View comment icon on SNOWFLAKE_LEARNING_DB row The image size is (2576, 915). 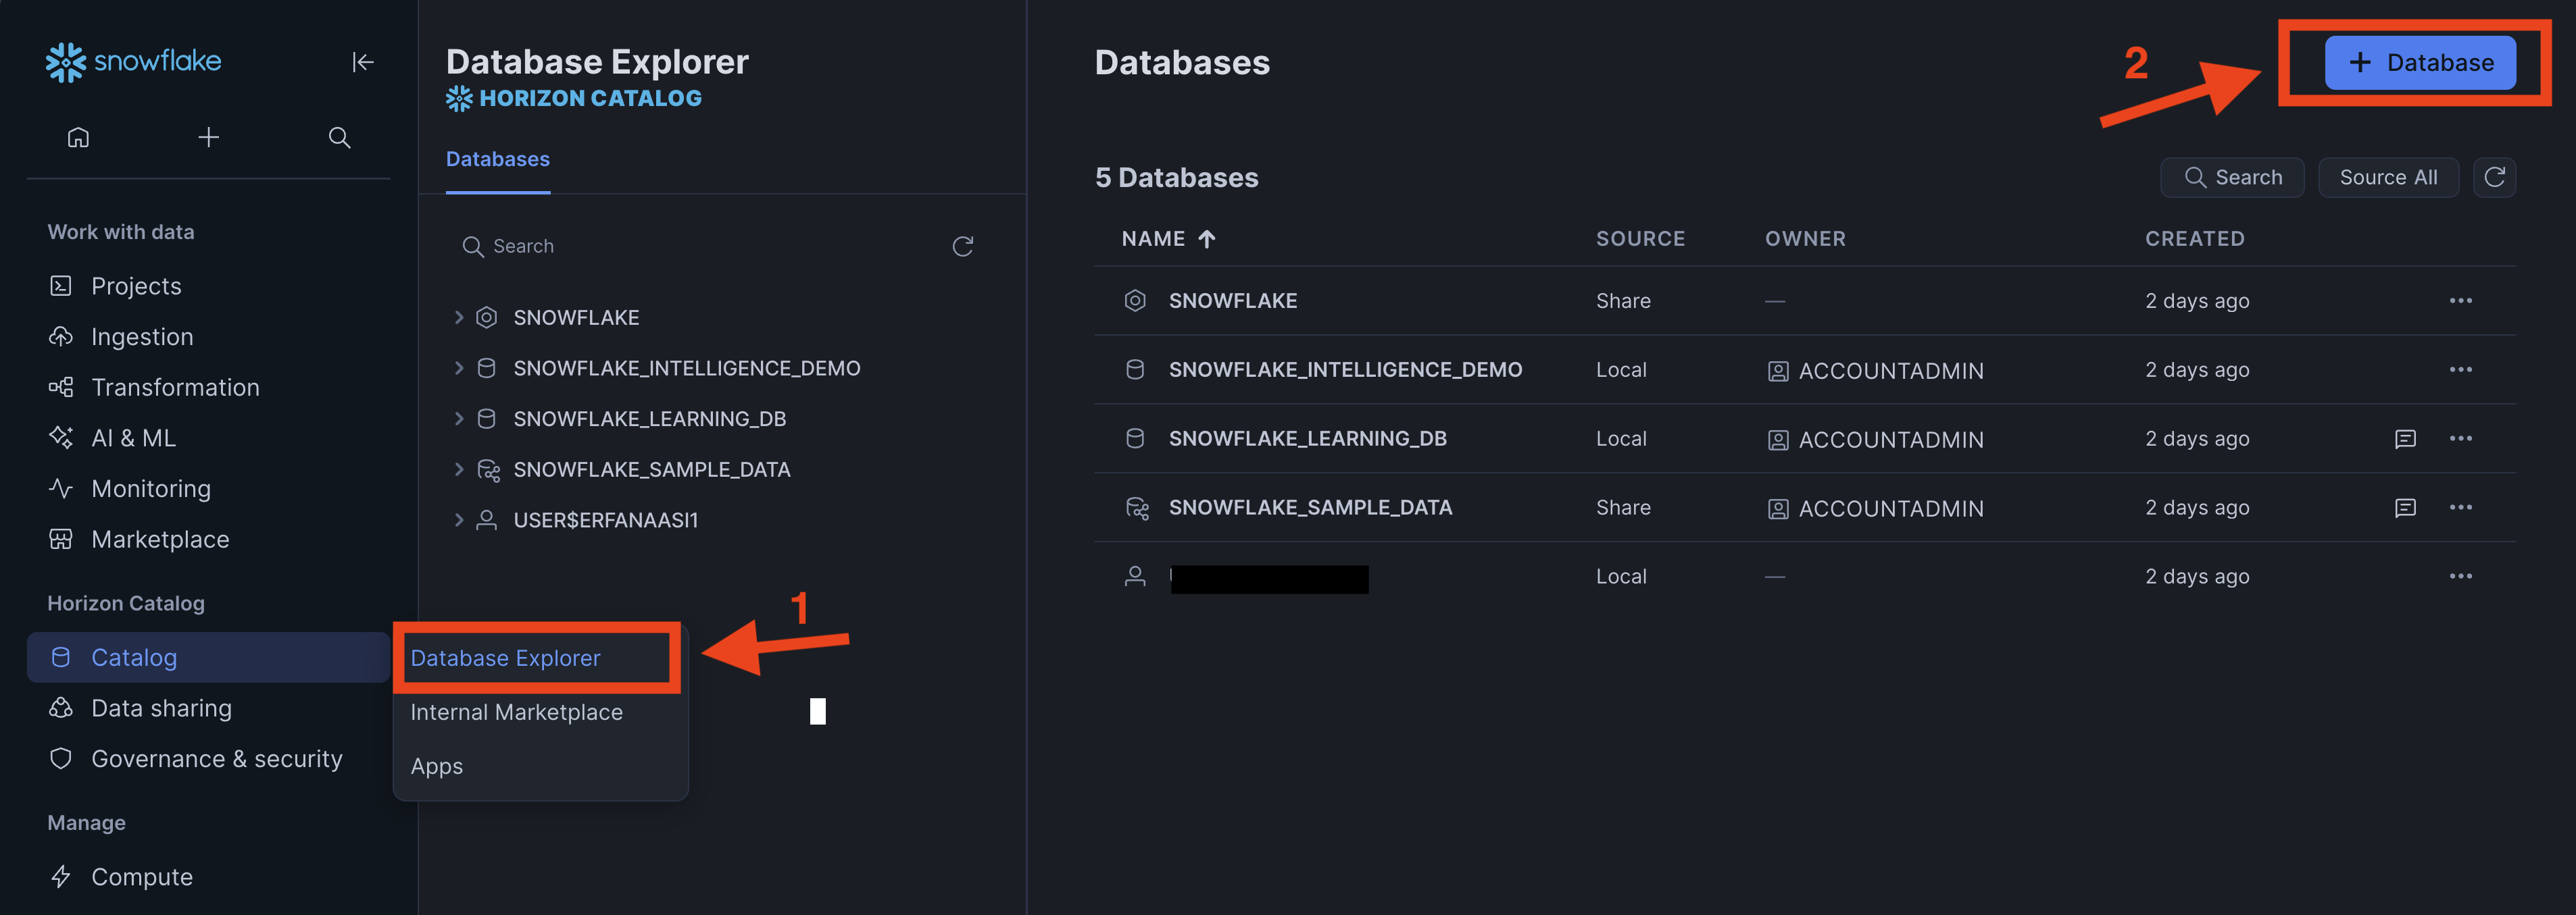pyautogui.click(x=2405, y=438)
